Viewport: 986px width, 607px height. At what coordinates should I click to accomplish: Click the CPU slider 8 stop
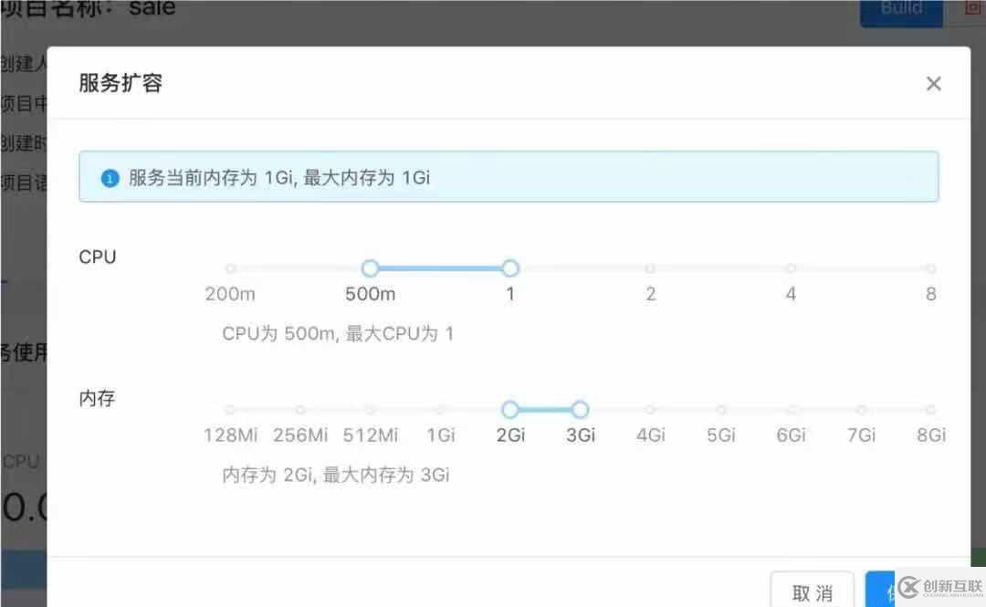(x=930, y=268)
